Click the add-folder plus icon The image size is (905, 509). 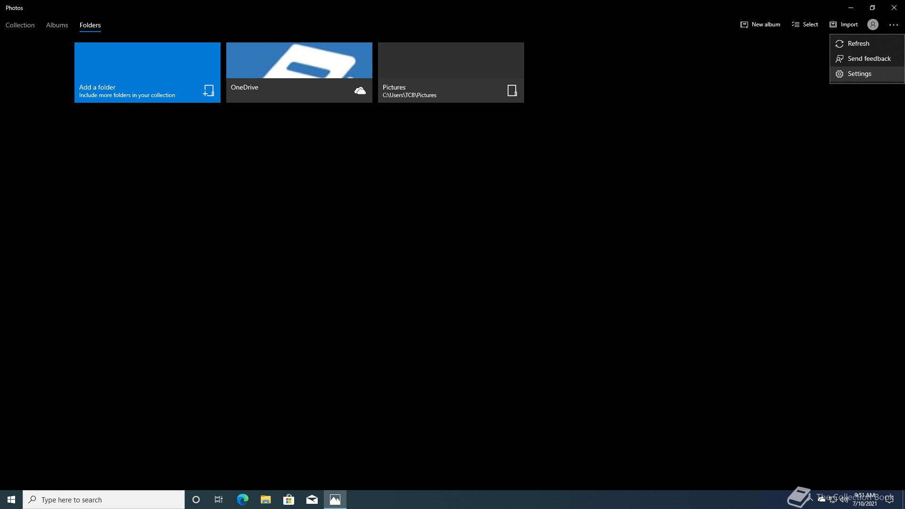pos(208,90)
